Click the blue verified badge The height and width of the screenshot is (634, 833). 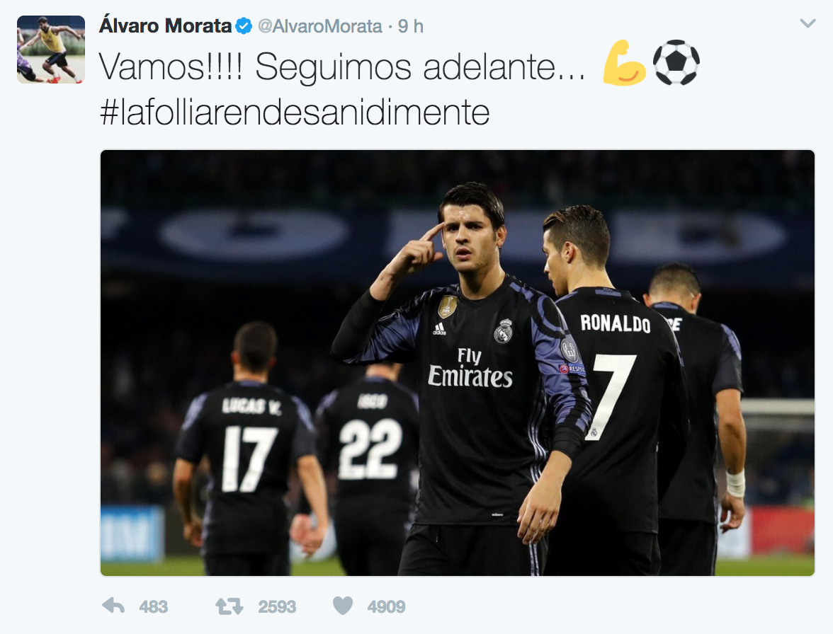click(244, 25)
